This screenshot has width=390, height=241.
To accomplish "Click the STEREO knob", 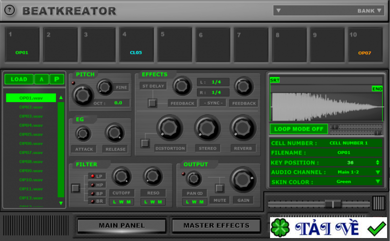I will [x=207, y=128].
